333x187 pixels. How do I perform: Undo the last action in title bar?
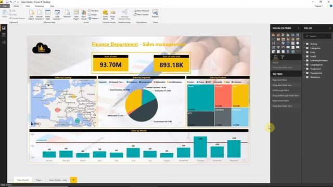(11, 2)
